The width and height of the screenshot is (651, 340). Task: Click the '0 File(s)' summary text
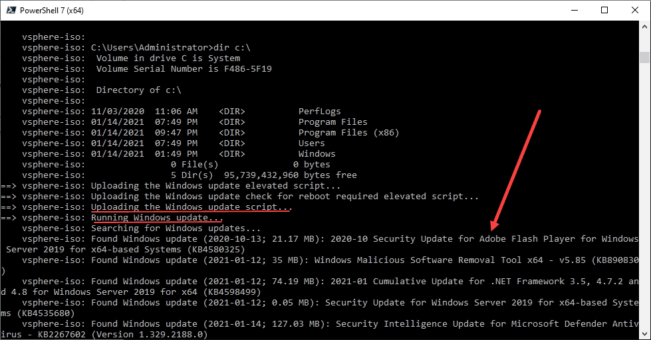(194, 165)
